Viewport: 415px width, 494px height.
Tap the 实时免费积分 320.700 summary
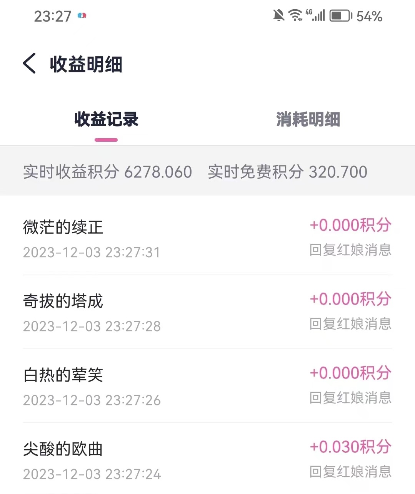click(287, 172)
